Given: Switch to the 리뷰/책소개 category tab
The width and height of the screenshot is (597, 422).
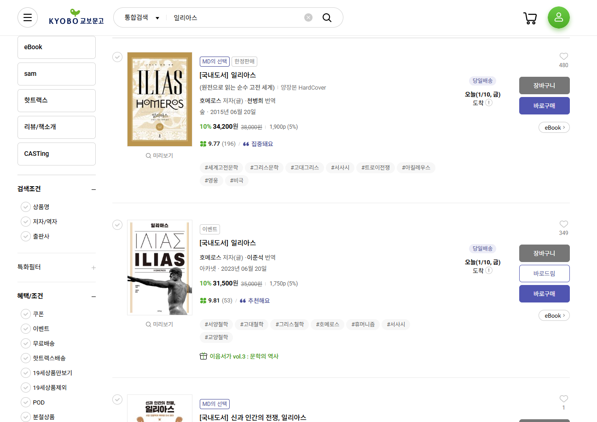Looking at the screenshot, I should 57,127.
